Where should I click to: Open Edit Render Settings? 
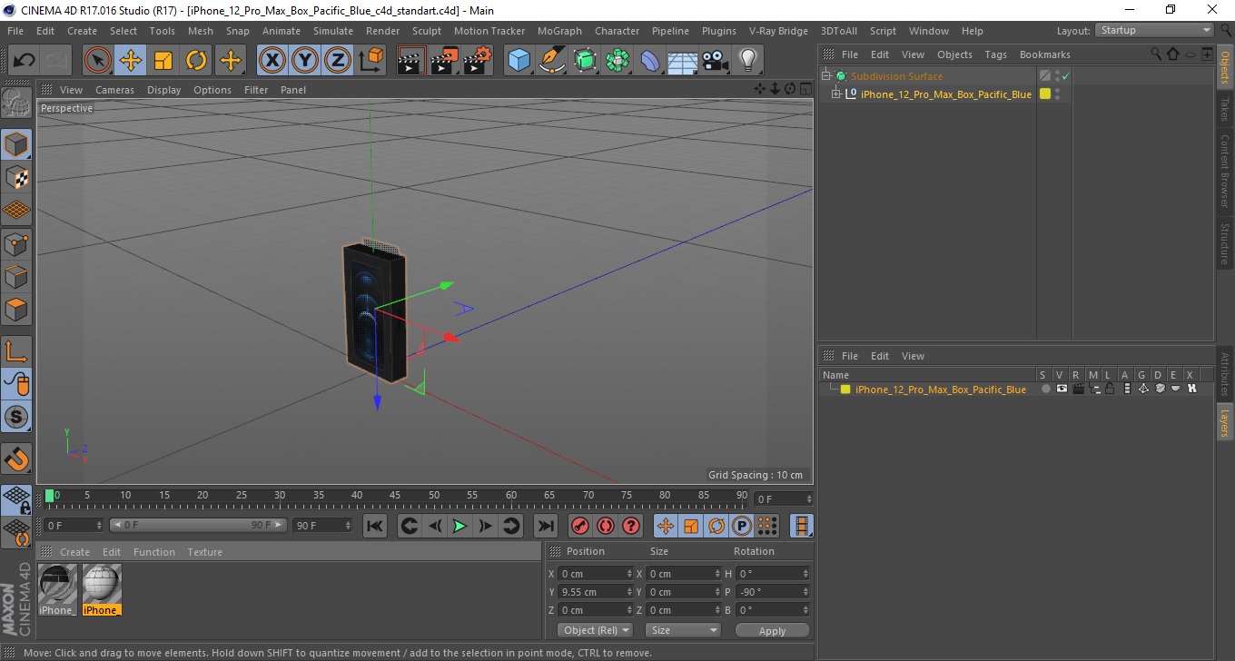pyautogui.click(x=477, y=61)
